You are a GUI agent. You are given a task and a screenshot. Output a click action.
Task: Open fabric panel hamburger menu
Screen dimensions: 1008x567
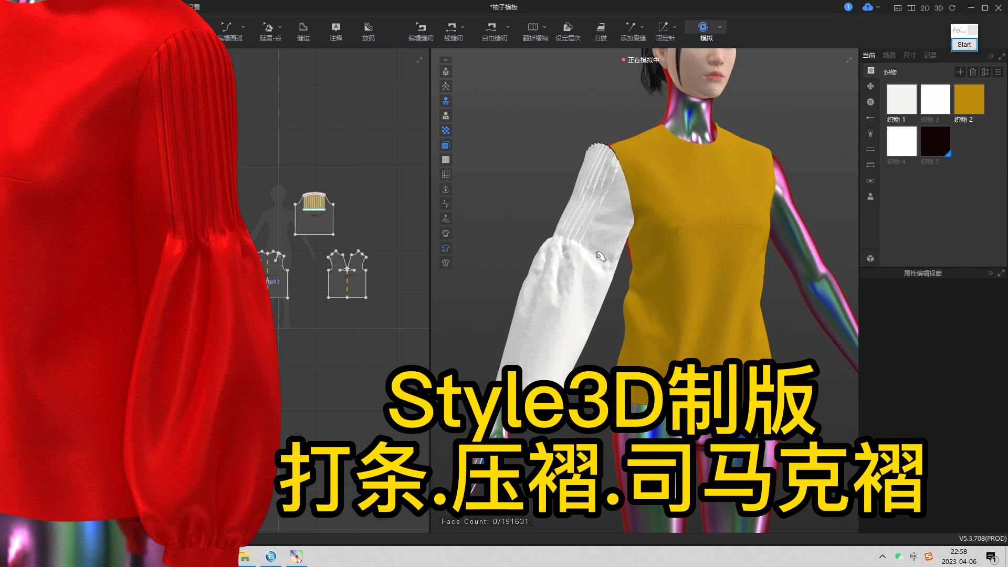[x=998, y=72]
